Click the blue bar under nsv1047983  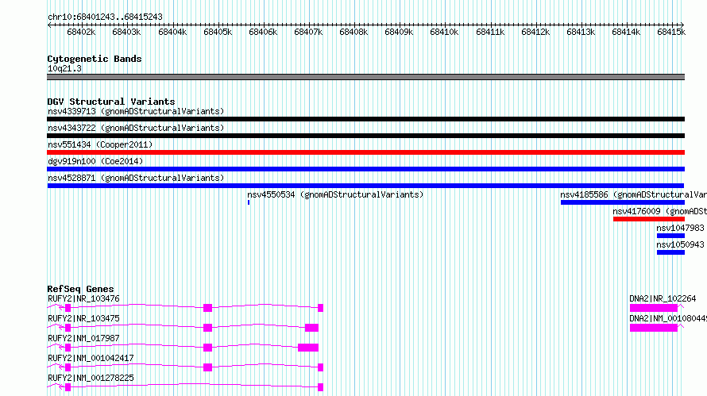click(x=670, y=236)
